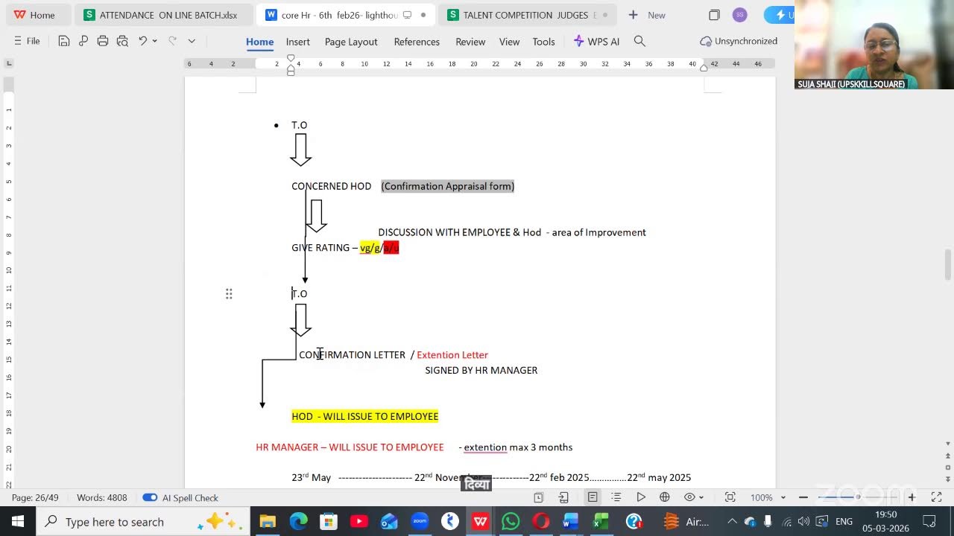Open Print Preview icon
This screenshot has height=536, width=954.
pyautogui.click(x=122, y=42)
